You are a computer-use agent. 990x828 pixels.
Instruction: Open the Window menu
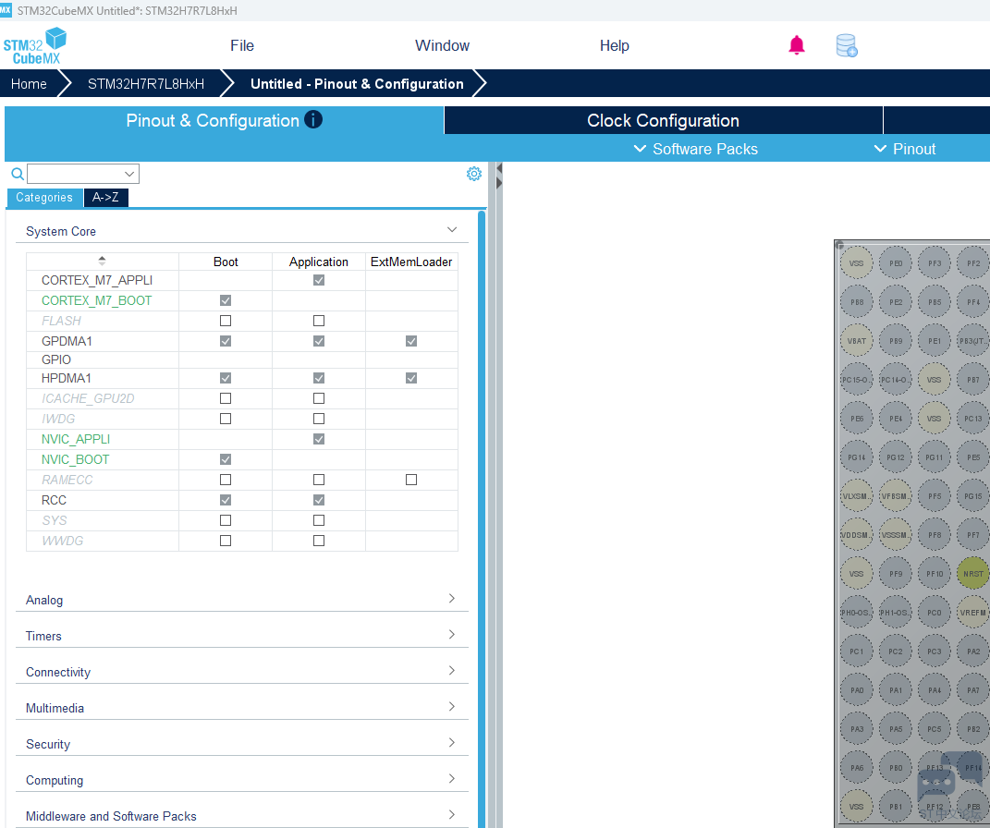(442, 45)
